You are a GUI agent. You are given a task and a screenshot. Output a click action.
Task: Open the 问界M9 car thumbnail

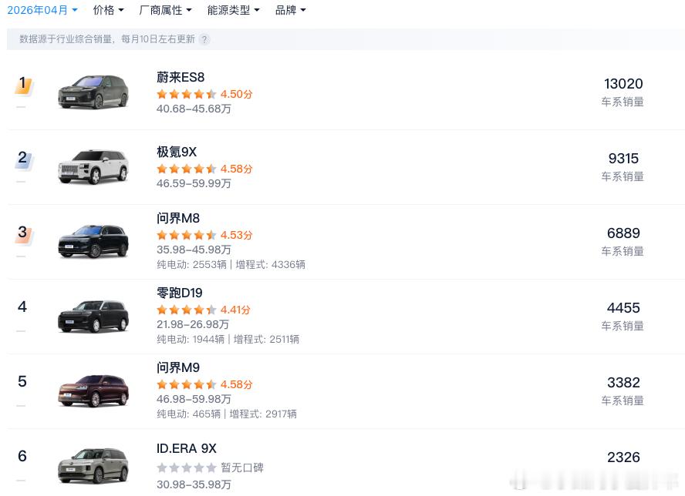pos(93,390)
